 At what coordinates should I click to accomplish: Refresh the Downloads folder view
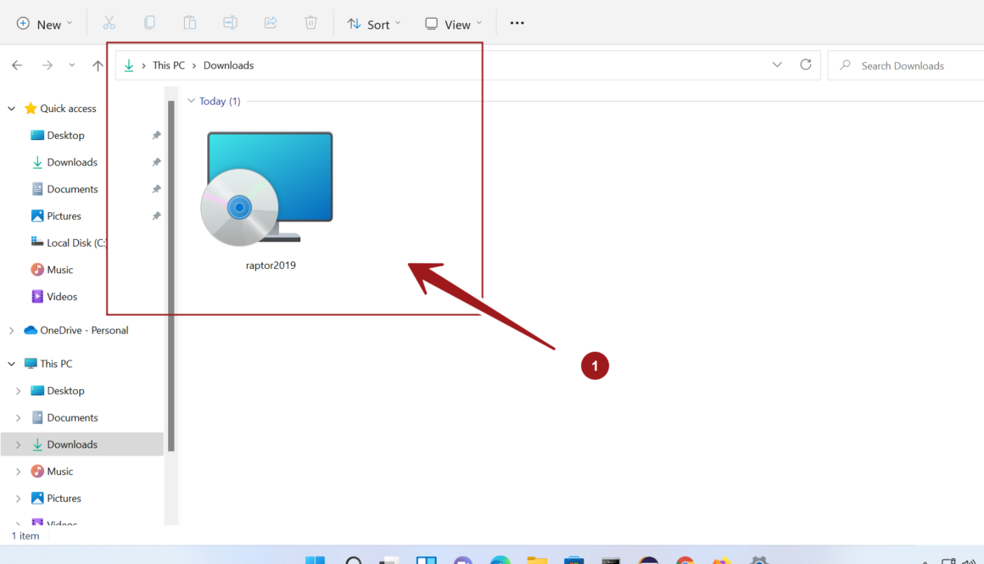click(x=806, y=65)
